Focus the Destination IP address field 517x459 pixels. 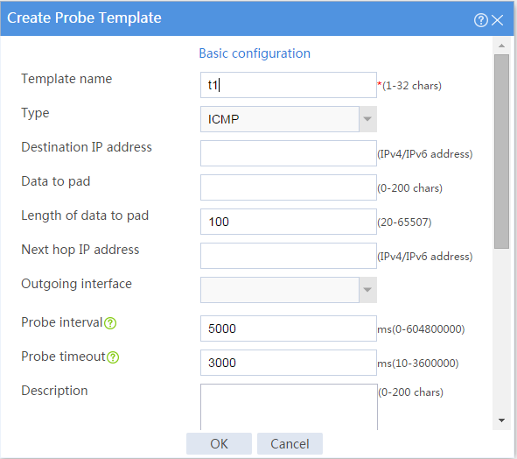(289, 153)
